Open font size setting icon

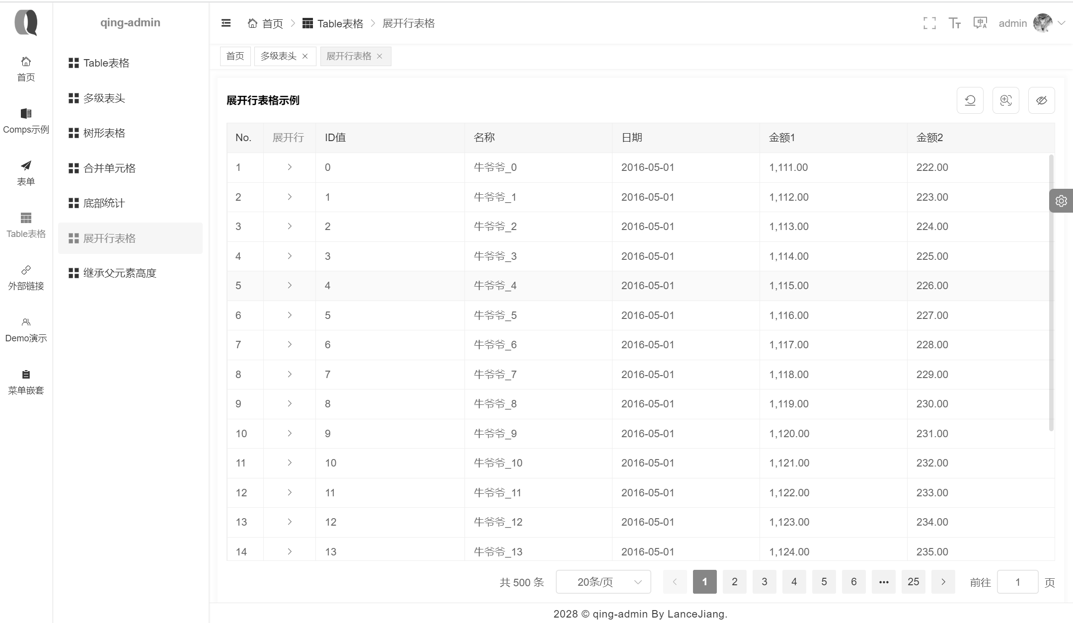pos(954,23)
